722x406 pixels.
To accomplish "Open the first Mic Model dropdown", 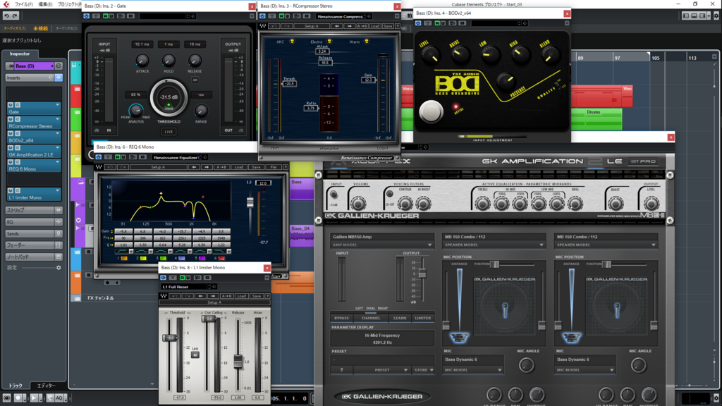I will [x=472, y=370].
